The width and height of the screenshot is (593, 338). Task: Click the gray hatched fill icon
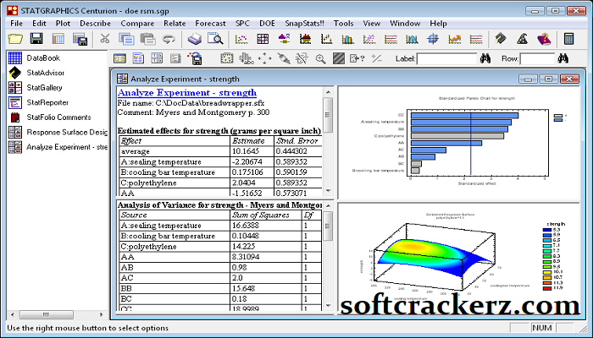pyautogui.click(x=339, y=58)
